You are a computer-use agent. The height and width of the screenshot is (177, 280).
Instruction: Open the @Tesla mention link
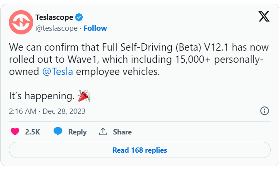58,72
